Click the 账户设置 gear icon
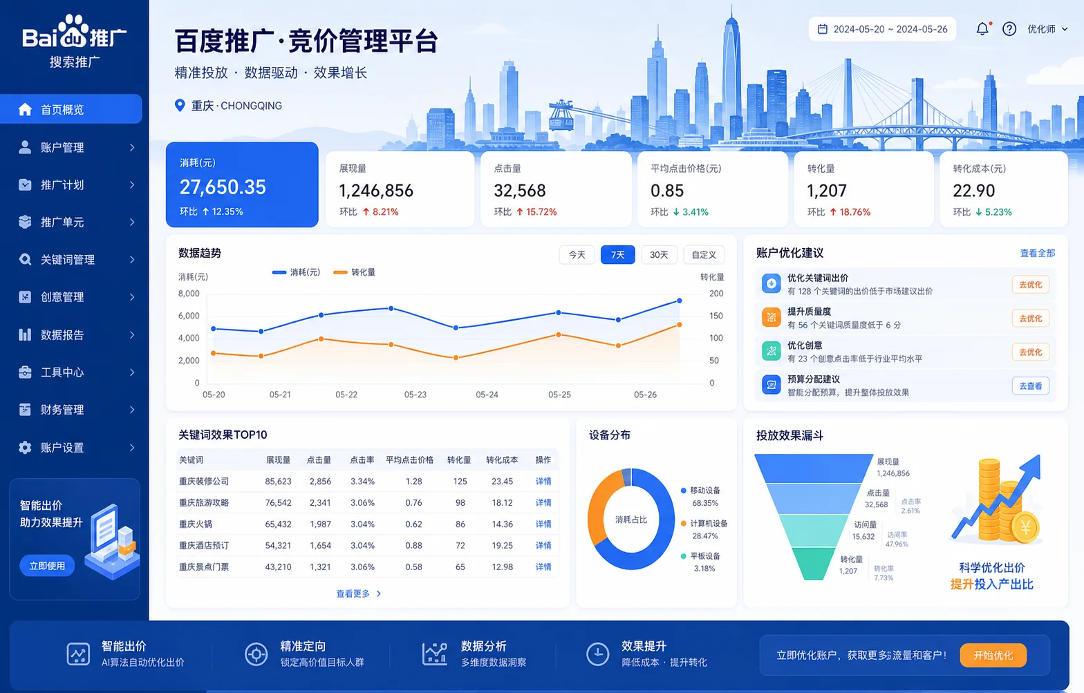The height and width of the screenshot is (693, 1084). [x=25, y=447]
